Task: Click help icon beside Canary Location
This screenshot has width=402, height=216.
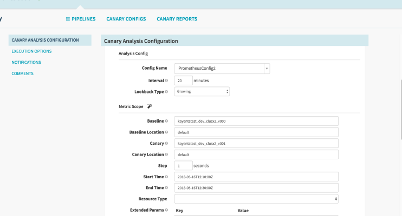Action: (x=166, y=155)
